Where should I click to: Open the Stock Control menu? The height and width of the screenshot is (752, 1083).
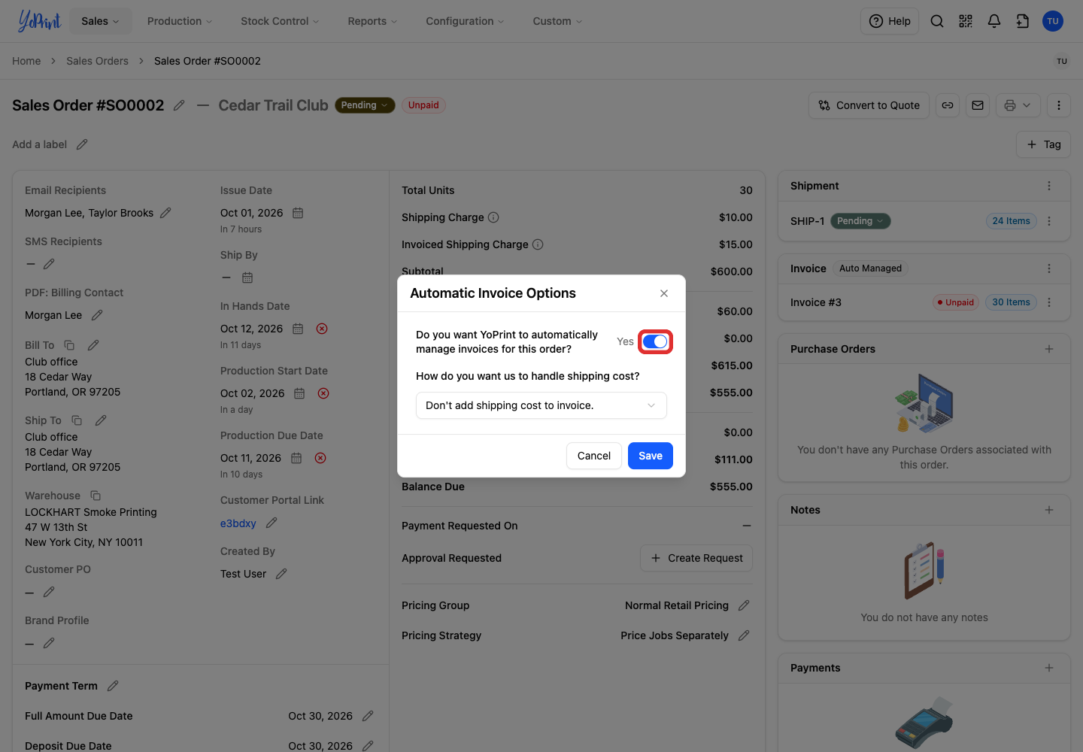tap(280, 21)
